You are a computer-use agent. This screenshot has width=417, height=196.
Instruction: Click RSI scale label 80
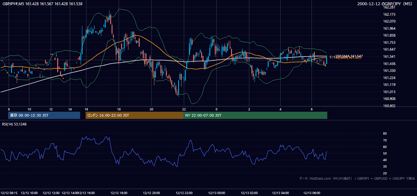coord(385,134)
